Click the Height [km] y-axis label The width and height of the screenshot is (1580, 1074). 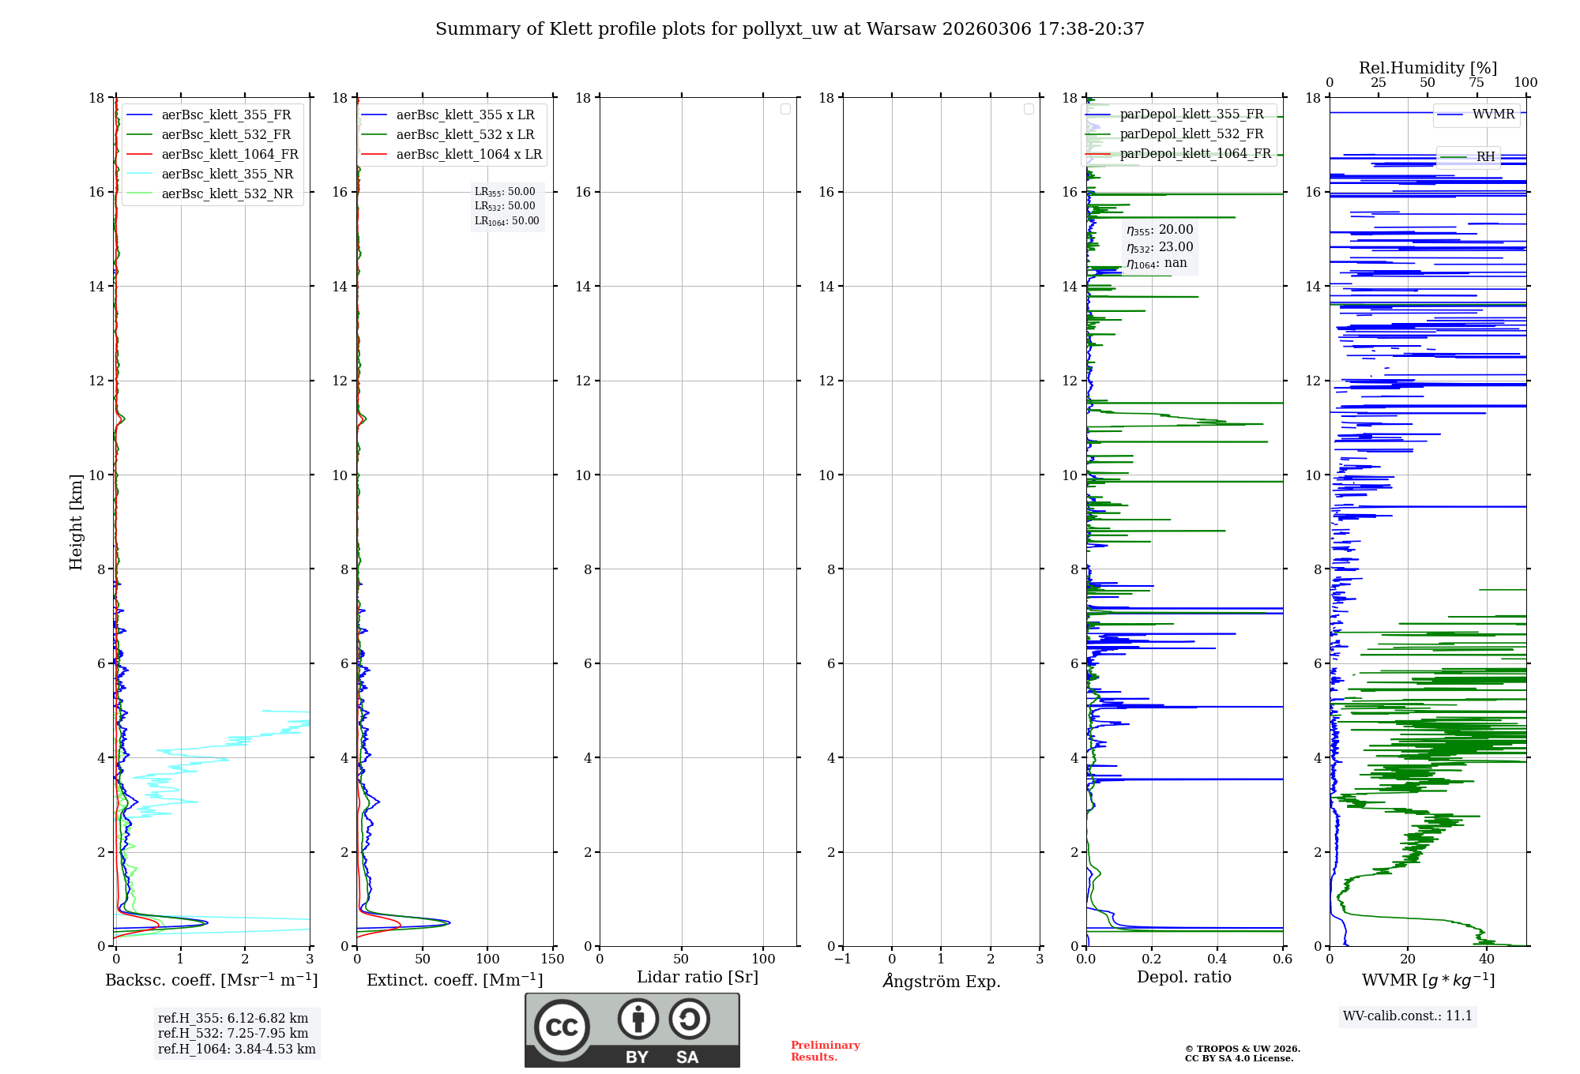tap(76, 521)
